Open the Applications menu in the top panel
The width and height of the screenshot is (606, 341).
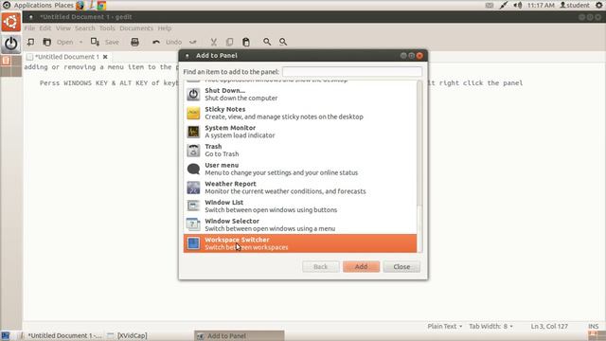(32, 5)
